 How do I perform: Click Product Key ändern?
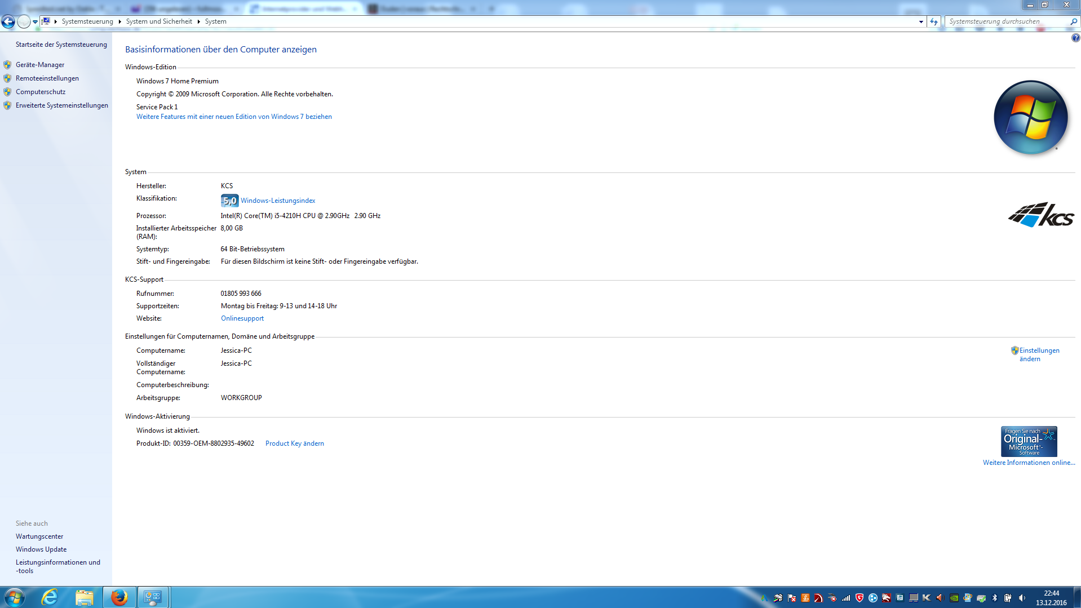[295, 443]
